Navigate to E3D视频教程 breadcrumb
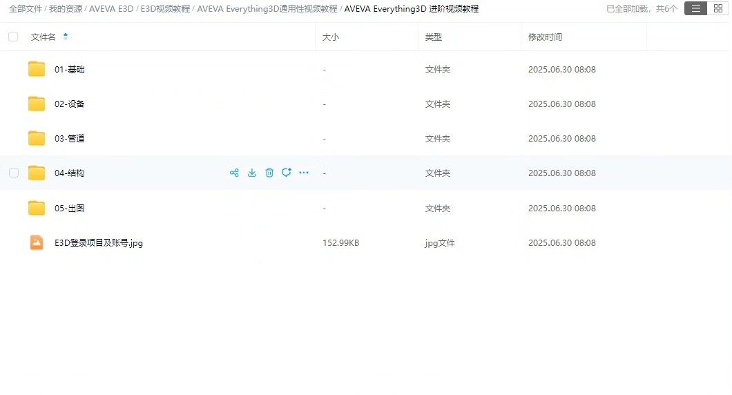Image resolution: width=732 pixels, height=395 pixels. point(165,8)
